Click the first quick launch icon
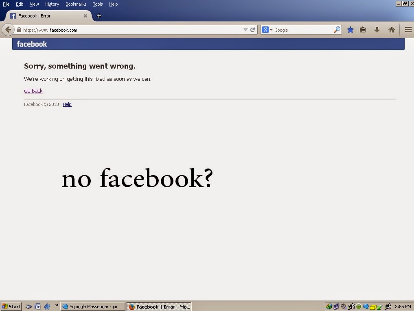The height and width of the screenshot is (311, 414). pos(28,307)
